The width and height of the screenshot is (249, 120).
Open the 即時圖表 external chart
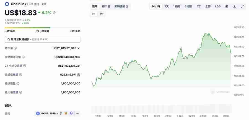coord(121,6)
